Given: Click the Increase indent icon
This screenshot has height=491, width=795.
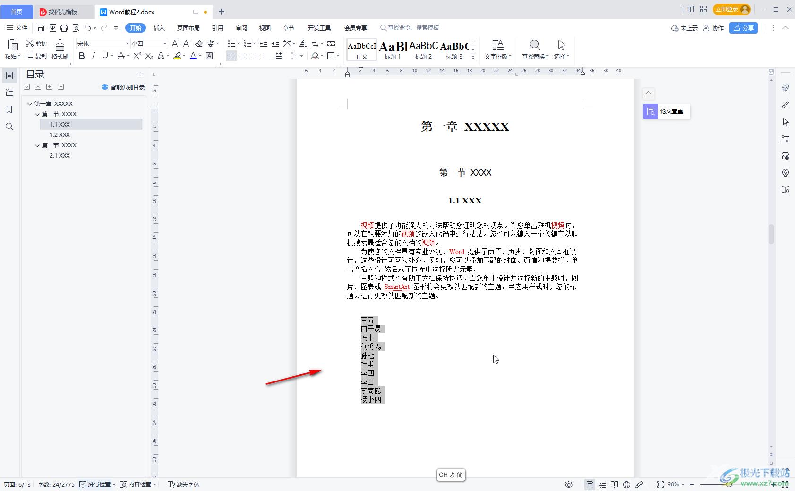Looking at the screenshot, I should coord(275,43).
